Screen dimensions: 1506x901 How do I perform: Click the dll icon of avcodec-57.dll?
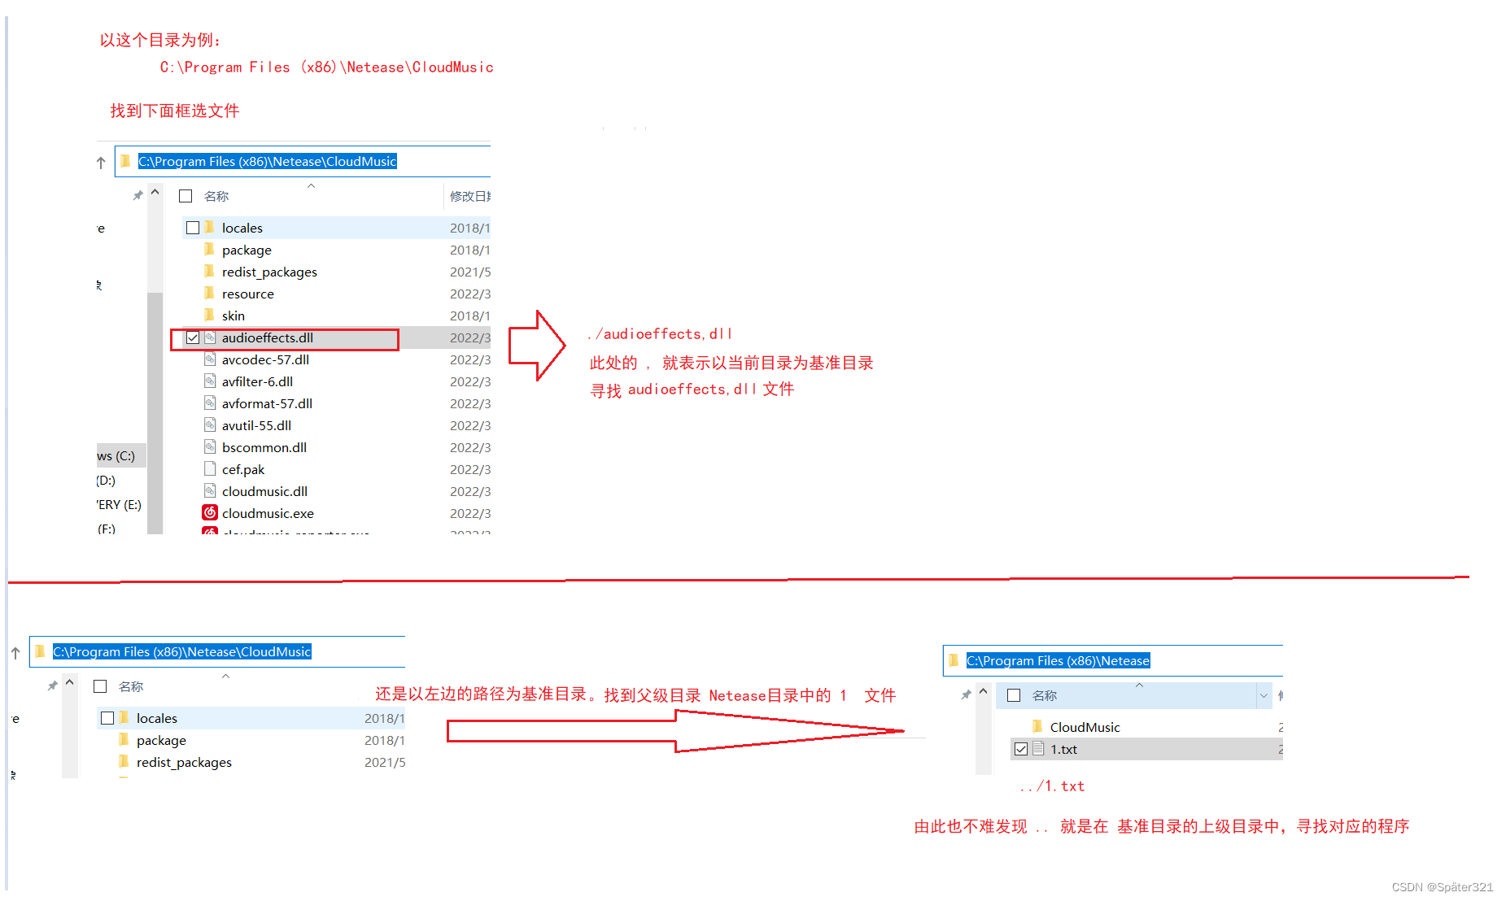coord(210,359)
